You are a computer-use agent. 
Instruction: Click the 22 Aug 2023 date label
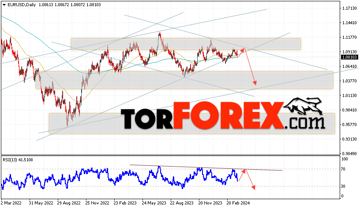pos(182,203)
